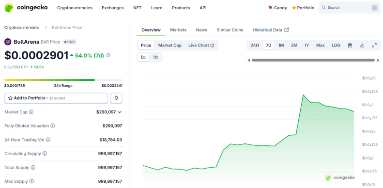The height and width of the screenshot is (188, 383).
Task: Click the BullArena coin logo
Action: point(8,42)
